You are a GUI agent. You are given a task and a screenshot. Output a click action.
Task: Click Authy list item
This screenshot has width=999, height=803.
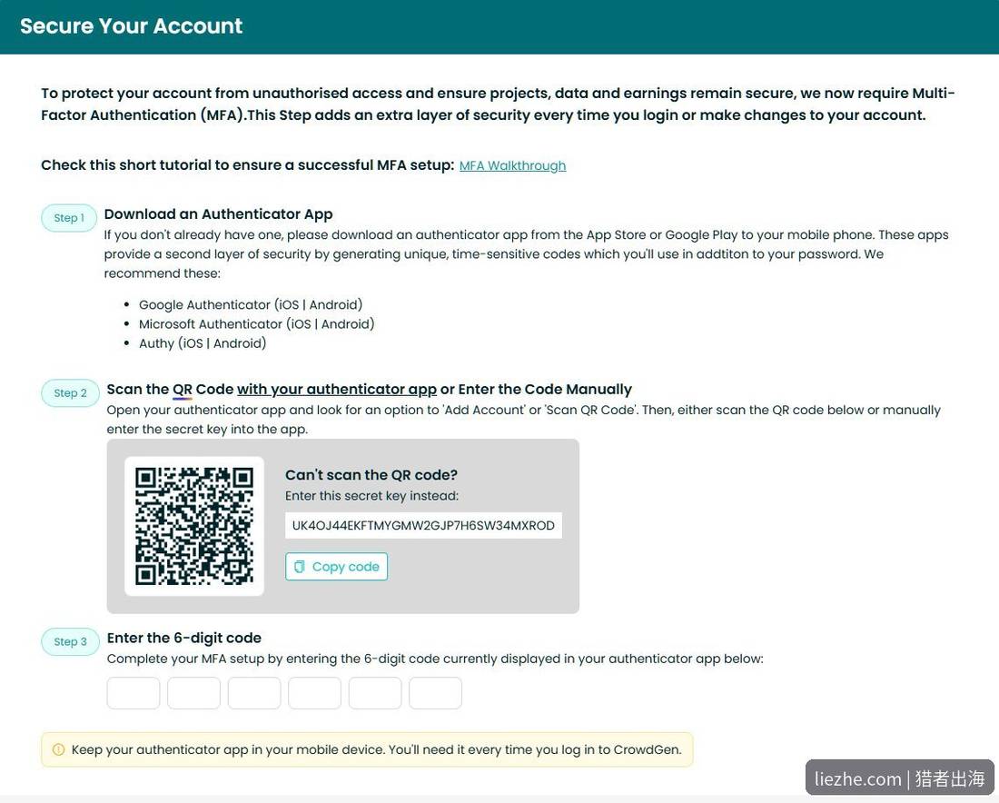[x=203, y=342]
